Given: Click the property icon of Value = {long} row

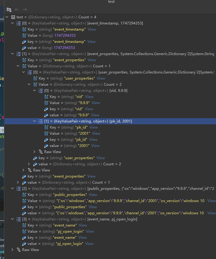Looking at the screenshot, I should pyautogui.click(x=24, y=36).
